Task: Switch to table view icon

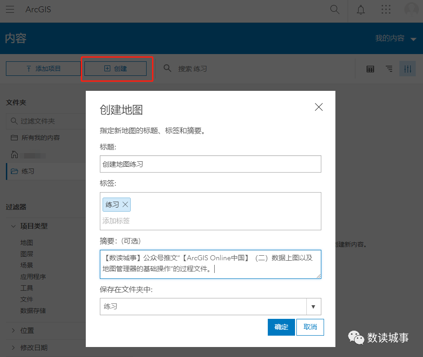Action: click(x=370, y=69)
